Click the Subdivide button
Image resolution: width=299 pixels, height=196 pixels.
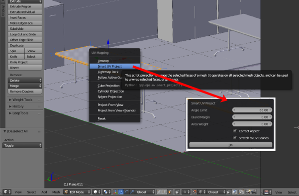[x=25, y=28]
